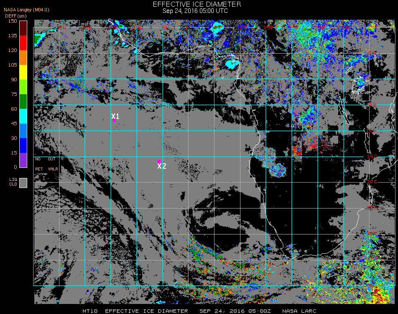
Task: Click the Sep 24, 2016 05:00 UTC date
Action: [195, 11]
